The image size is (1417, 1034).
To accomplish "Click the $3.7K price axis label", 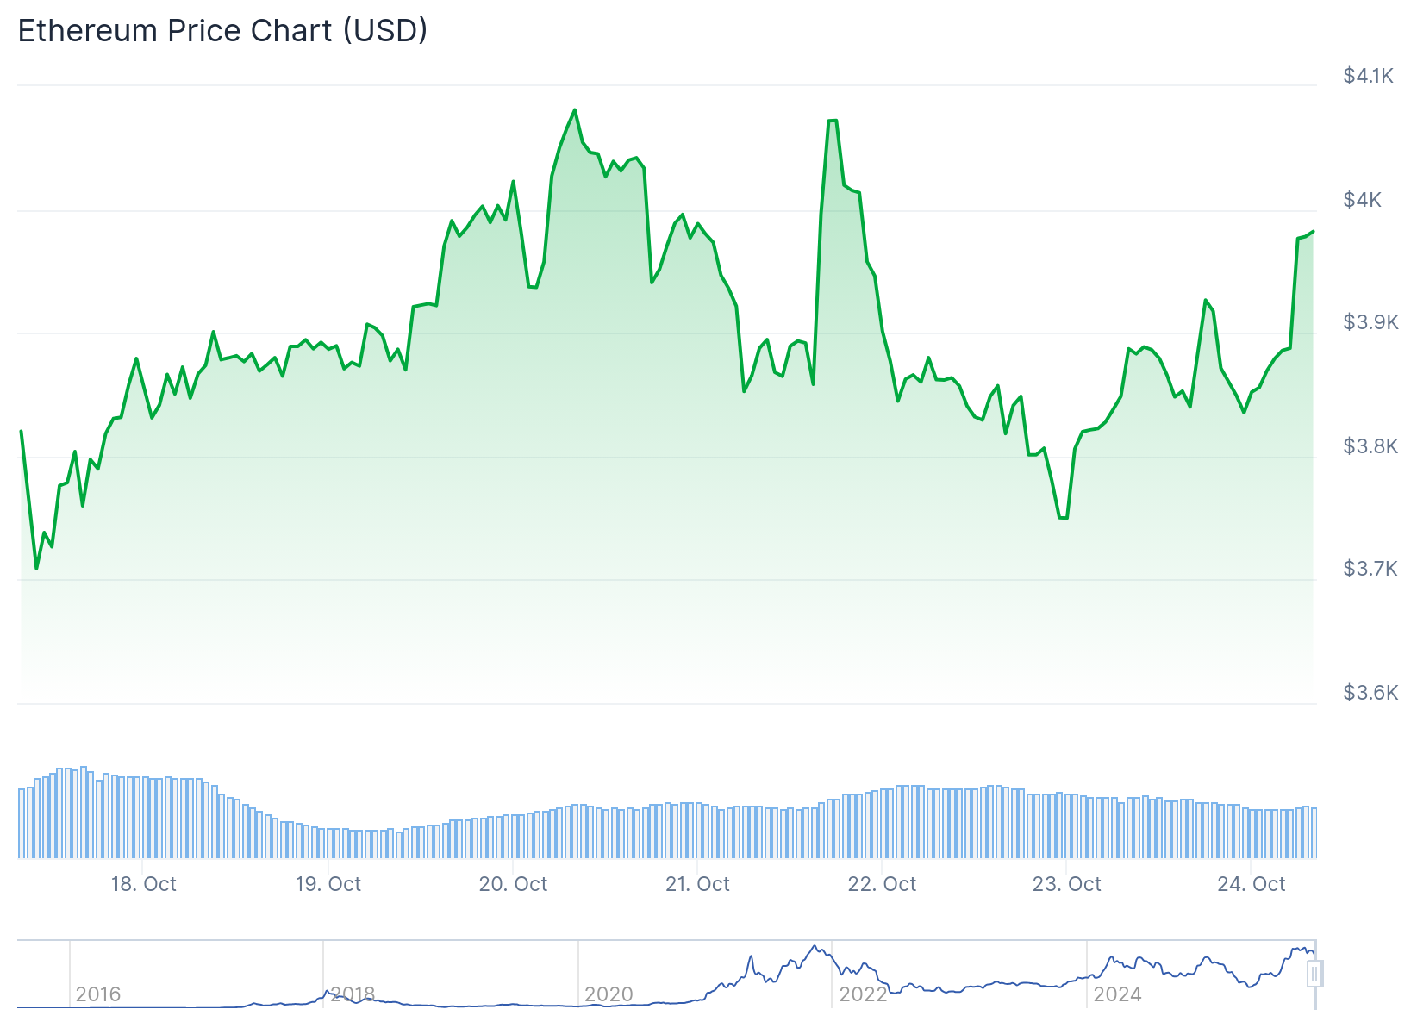I will 1370,569.
